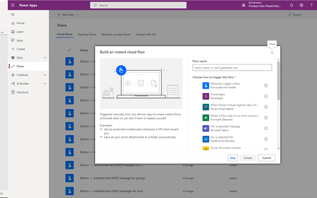The width and height of the screenshot is (317, 198).
Task: Collapse the left navigation hamburger menu
Action: (x=13, y=14)
